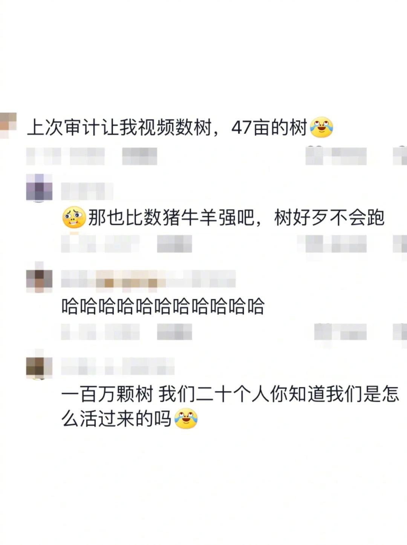Tap blurred reply button beneath "那也比数猪牛羊强吧"

point(174,244)
